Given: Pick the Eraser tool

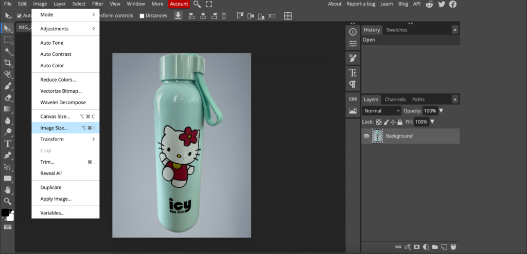Looking at the screenshot, I should pos(8,97).
